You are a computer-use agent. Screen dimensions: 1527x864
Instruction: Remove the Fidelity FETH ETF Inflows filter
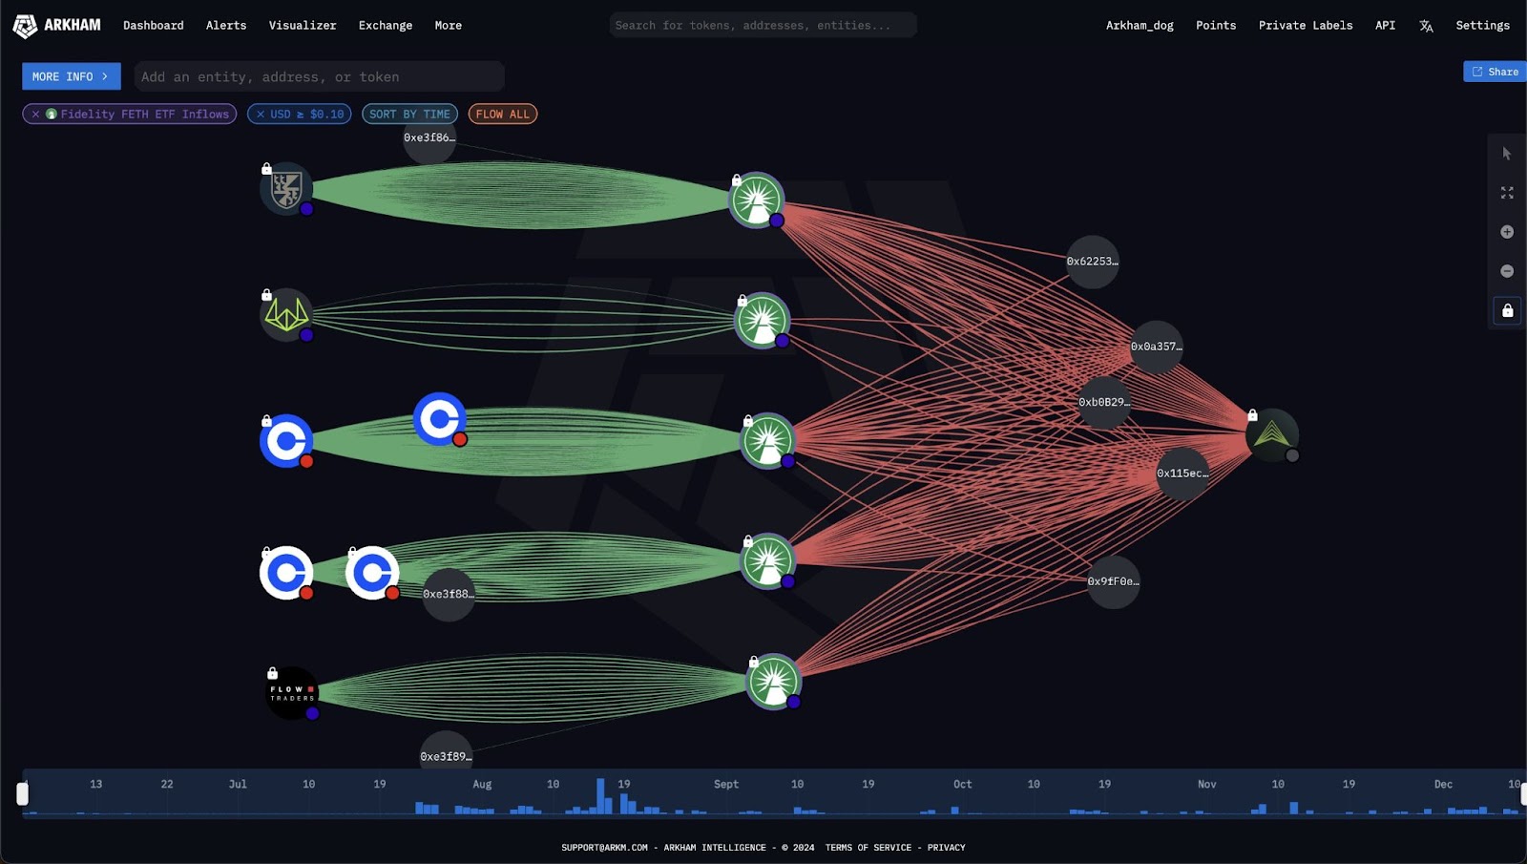tap(35, 115)
